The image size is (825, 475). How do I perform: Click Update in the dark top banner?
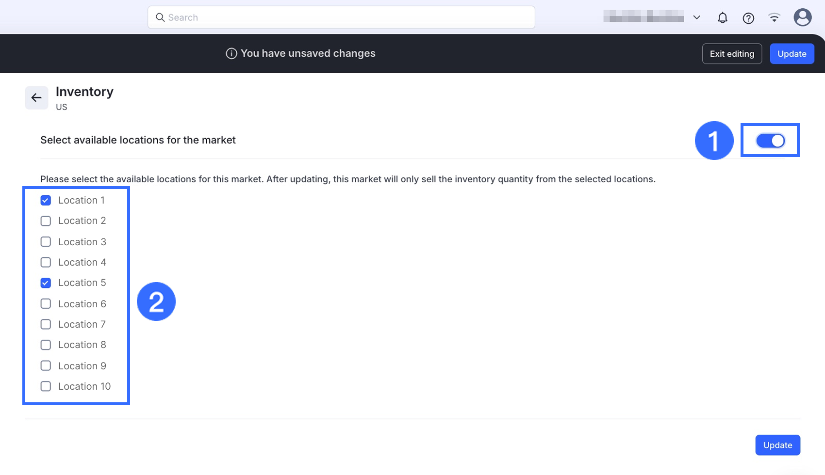pyautogui.click(x=792, y=54)
